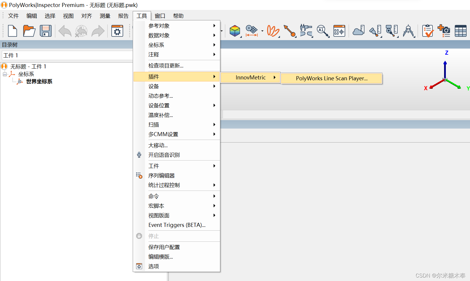Collapse the 坐标系 tree node
Screen dimensions: 470x281
click(x=5, y=74)
